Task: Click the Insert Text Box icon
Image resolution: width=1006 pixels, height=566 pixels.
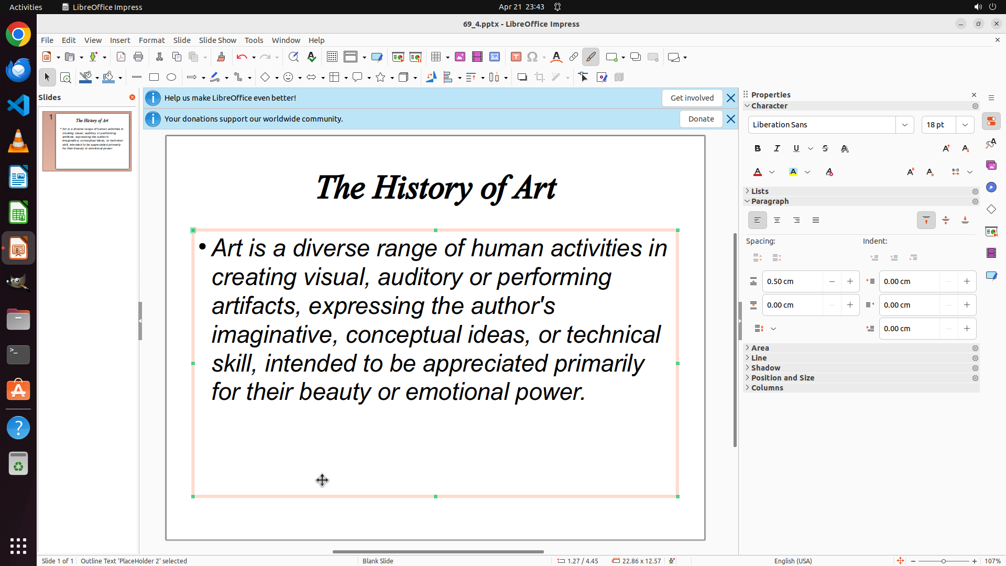Action: click(x=516, y=57)
